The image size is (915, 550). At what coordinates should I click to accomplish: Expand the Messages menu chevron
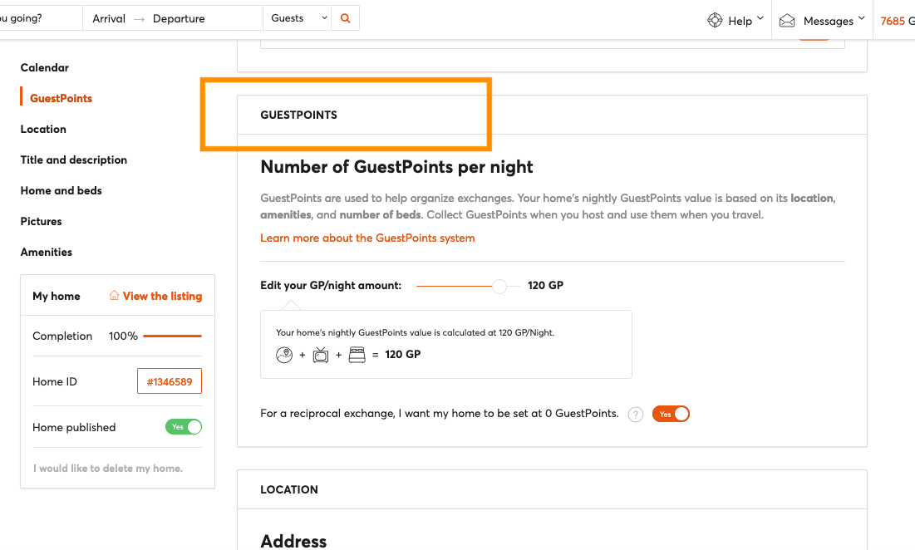[861, 18]
